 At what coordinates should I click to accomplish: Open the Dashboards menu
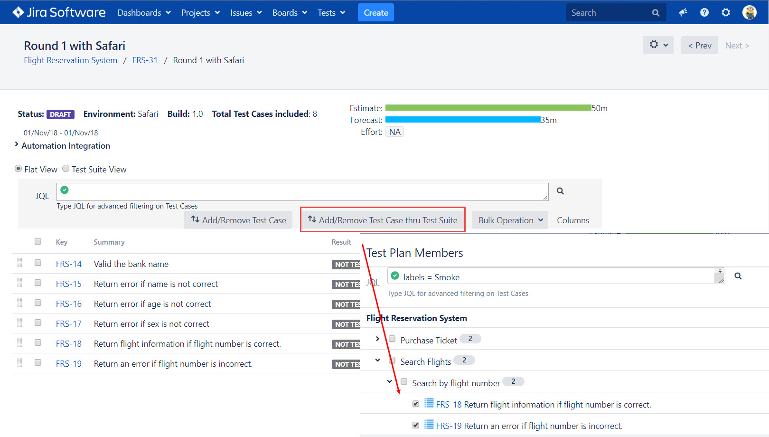click(x=144, y=13)
